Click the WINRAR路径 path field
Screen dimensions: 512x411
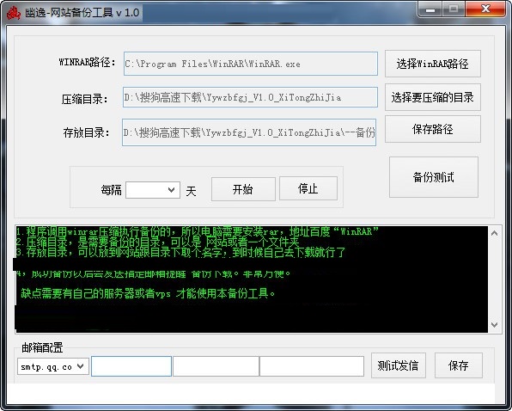[251, 64]
